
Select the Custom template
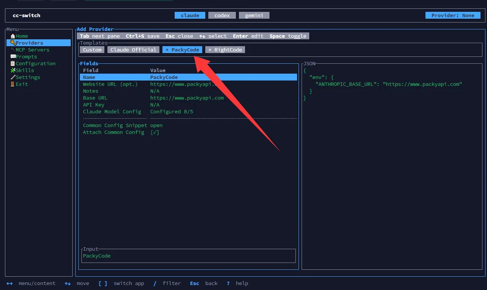click(92, 50)
